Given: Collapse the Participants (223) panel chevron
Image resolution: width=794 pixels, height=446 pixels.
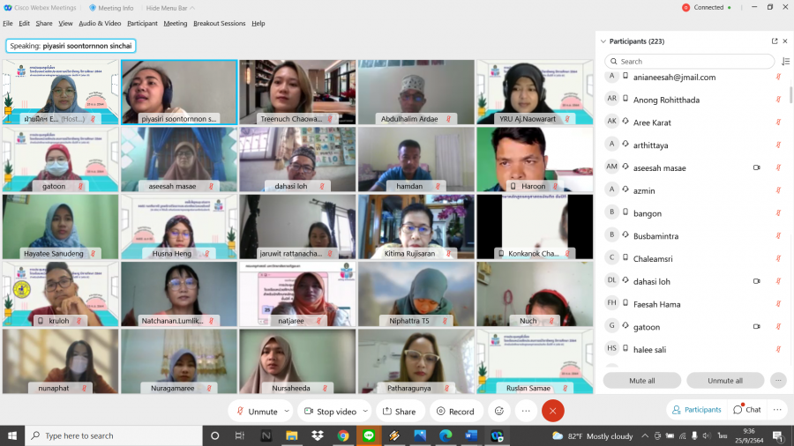Looking at the screenshot, I should pos(603,41).
